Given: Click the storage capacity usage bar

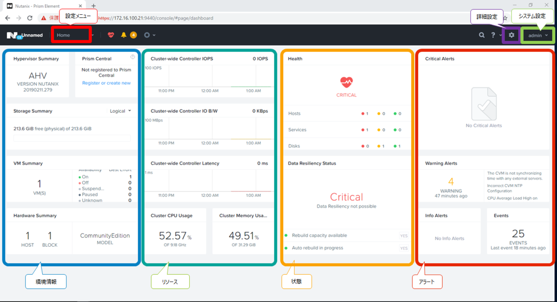Looking at the screenshot, I should 72,138.
